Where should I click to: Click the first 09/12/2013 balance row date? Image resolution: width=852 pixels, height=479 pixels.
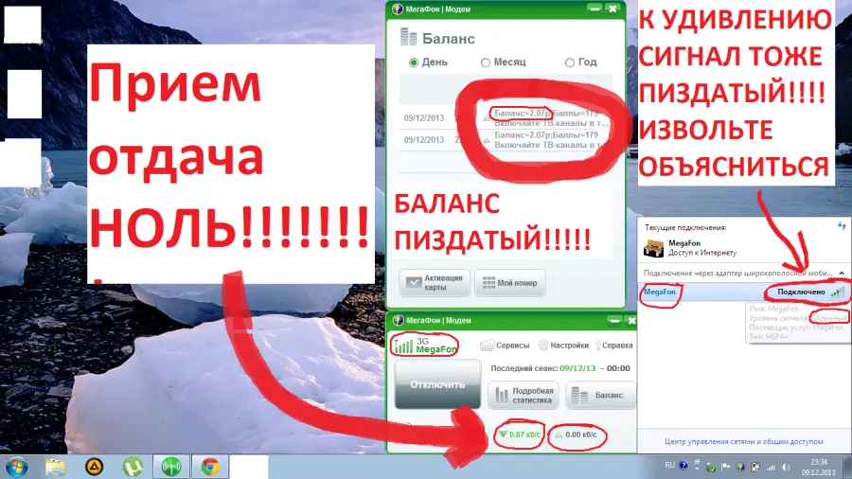(424, 117)
